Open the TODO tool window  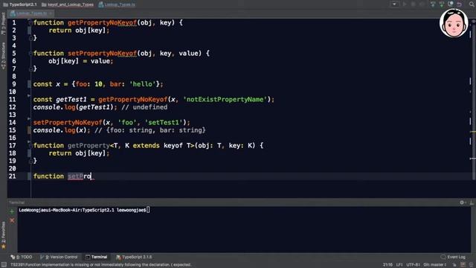click(x=22, y=257)
